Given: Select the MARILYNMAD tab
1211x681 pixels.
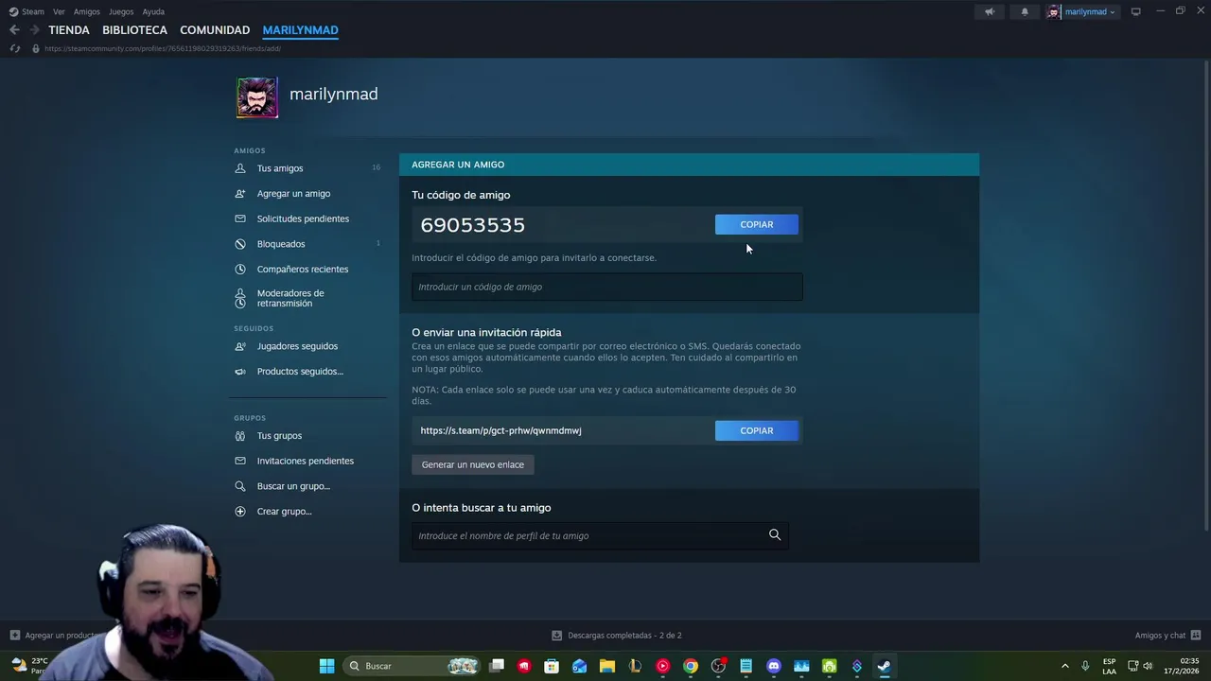Looking at the screenshot, I should (x=300, y=30).
